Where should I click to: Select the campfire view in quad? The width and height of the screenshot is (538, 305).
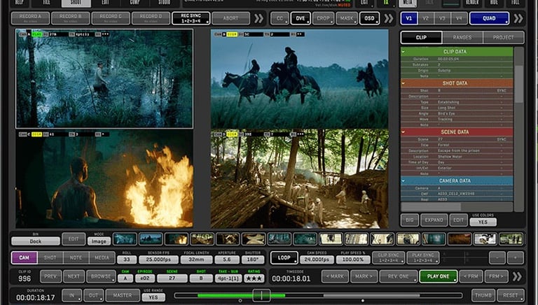click(104, 178)
